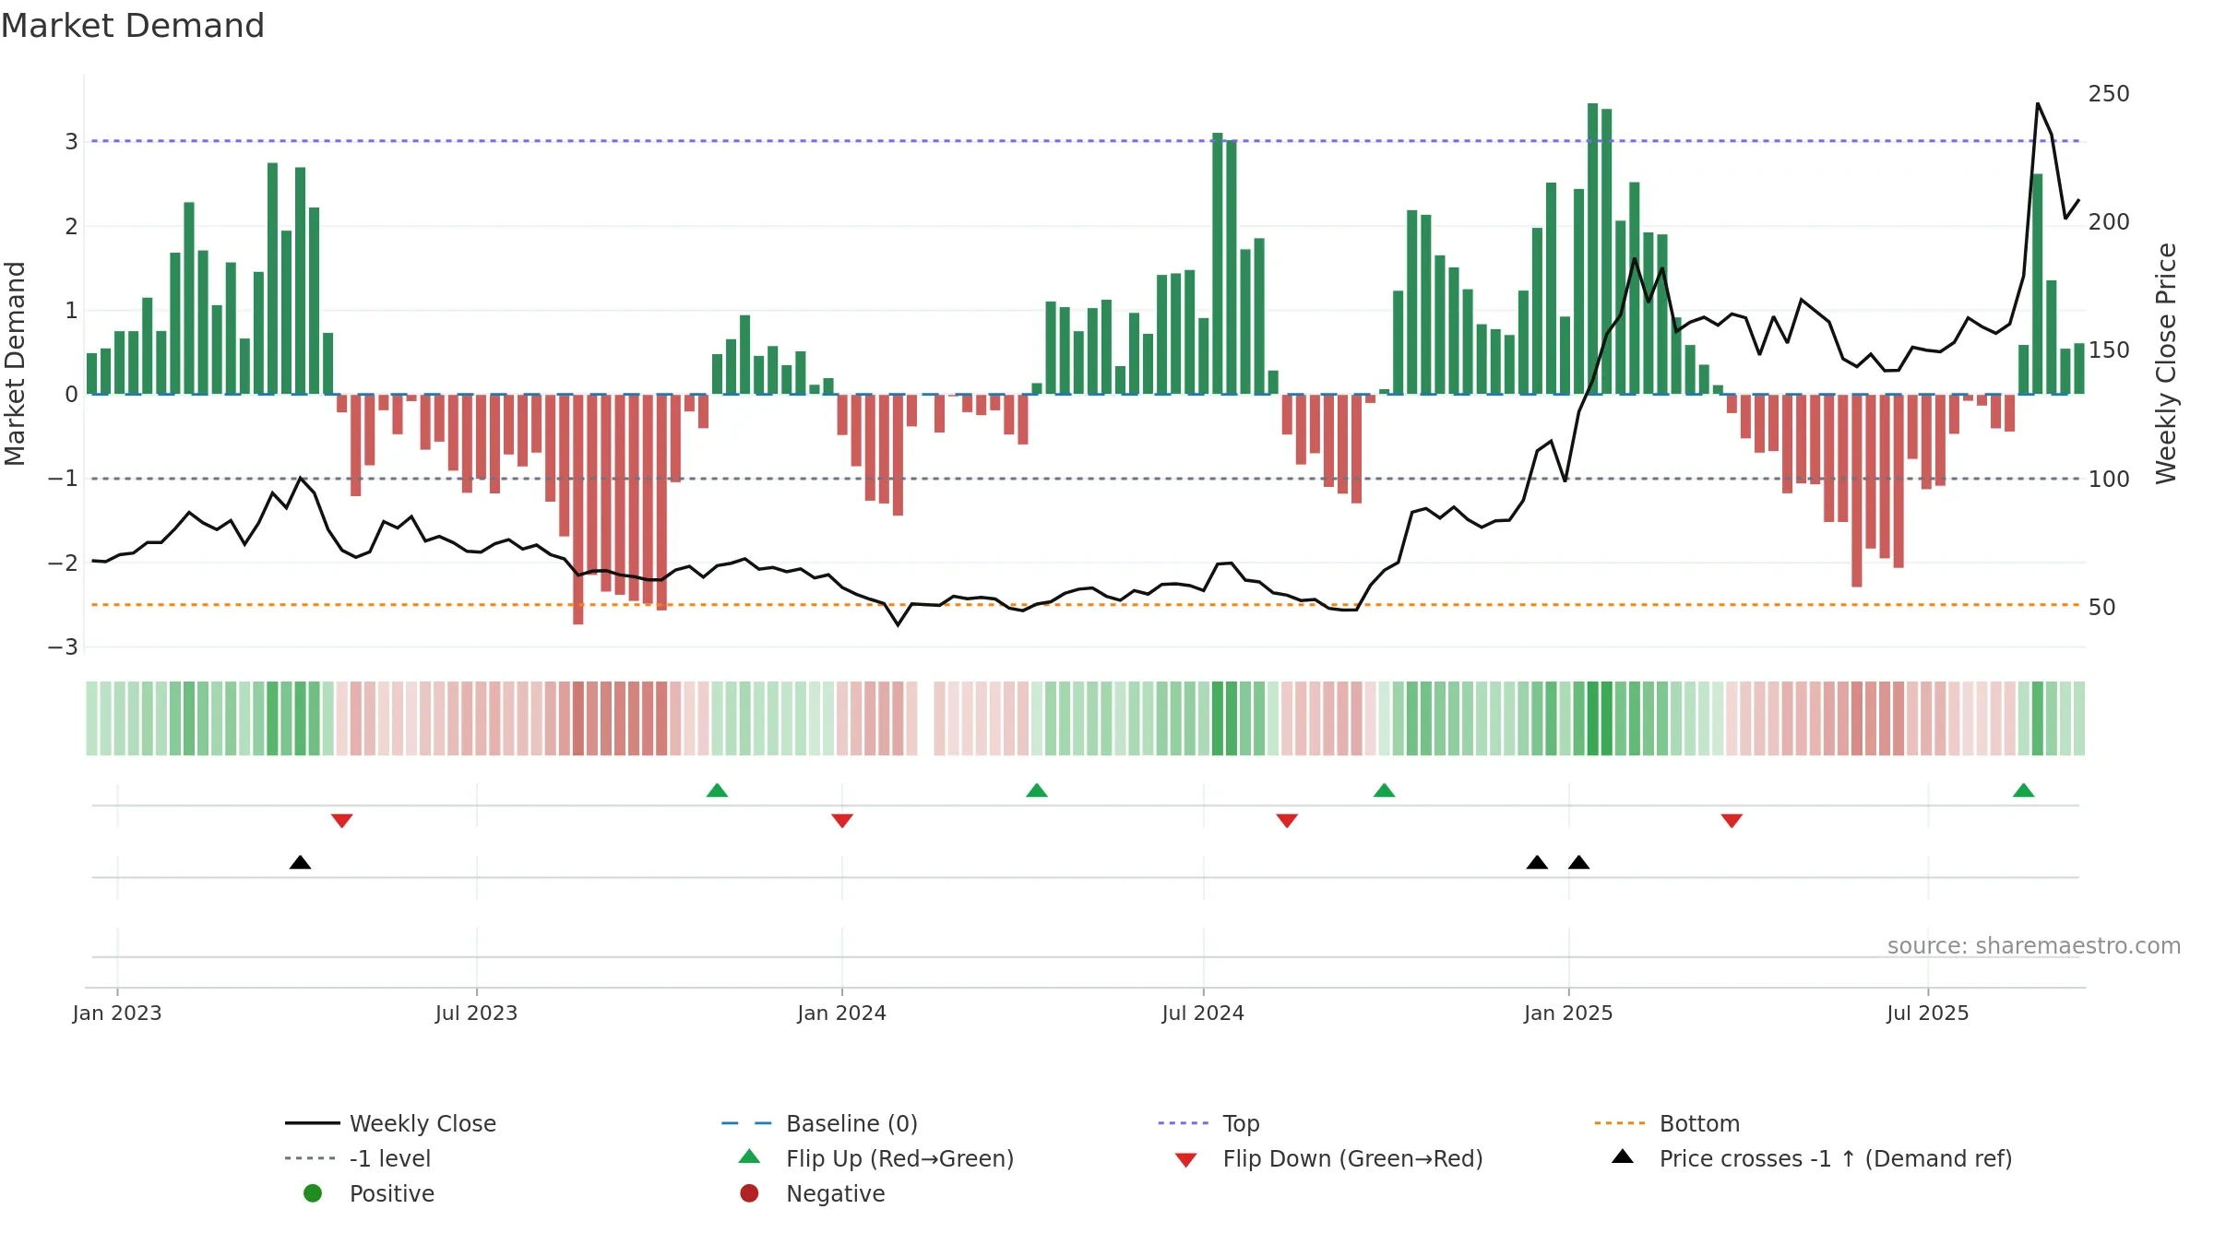
Task: Click the Negative red circle legend icon
Action: tap(749, 1193)
